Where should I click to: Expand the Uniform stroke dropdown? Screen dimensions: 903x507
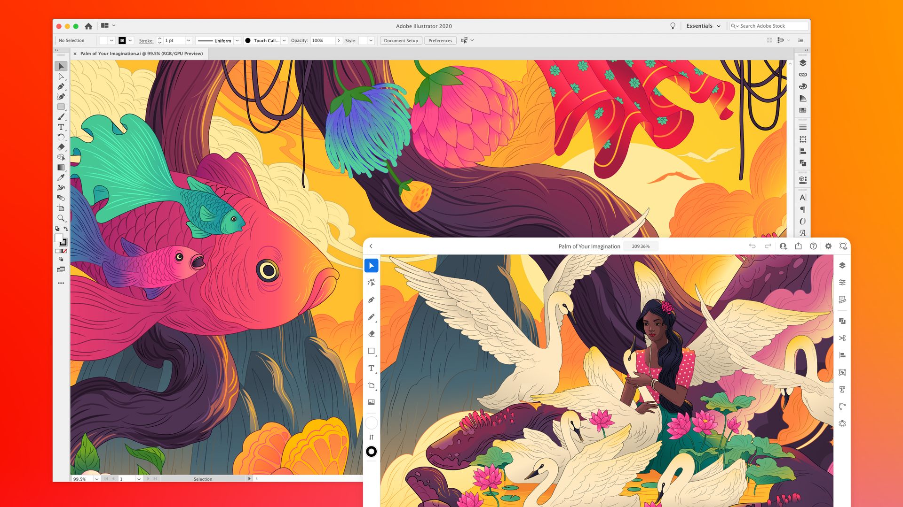pyautogui.click(x=238, y=40)
